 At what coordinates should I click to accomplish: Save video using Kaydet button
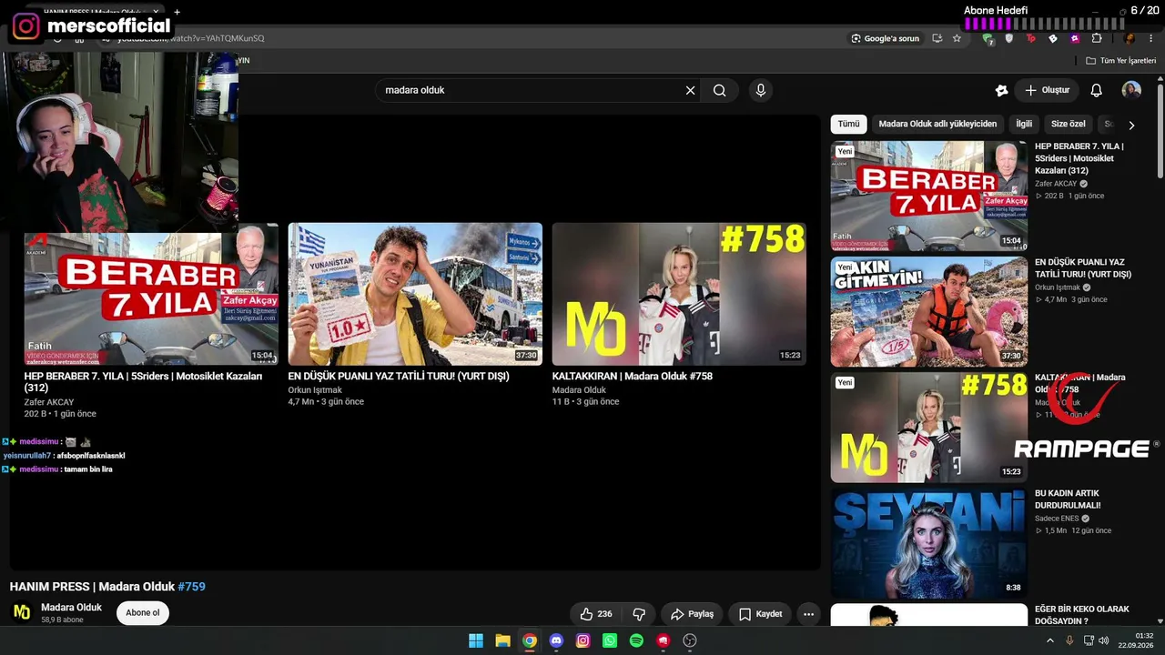(760, 614)
